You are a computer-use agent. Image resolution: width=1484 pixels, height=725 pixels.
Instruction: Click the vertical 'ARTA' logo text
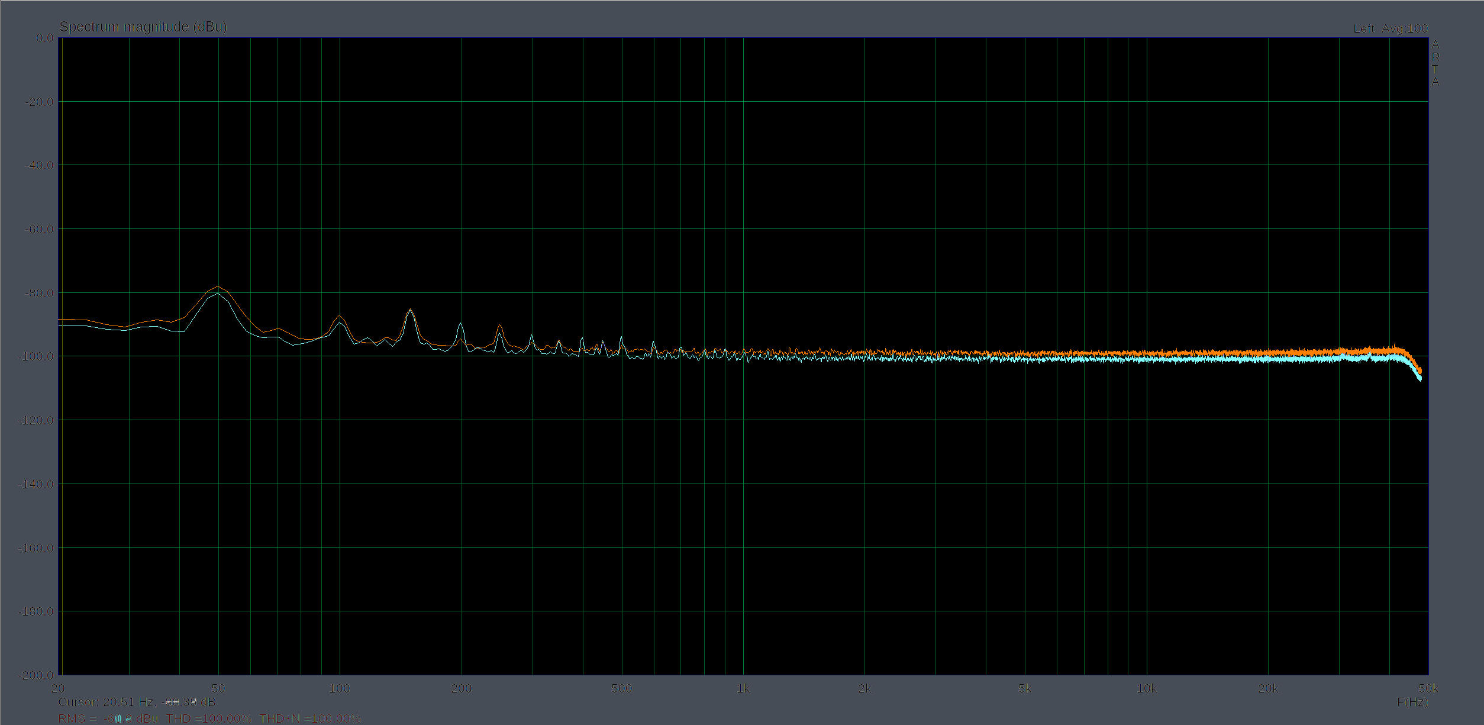[x=1435, y=63]
